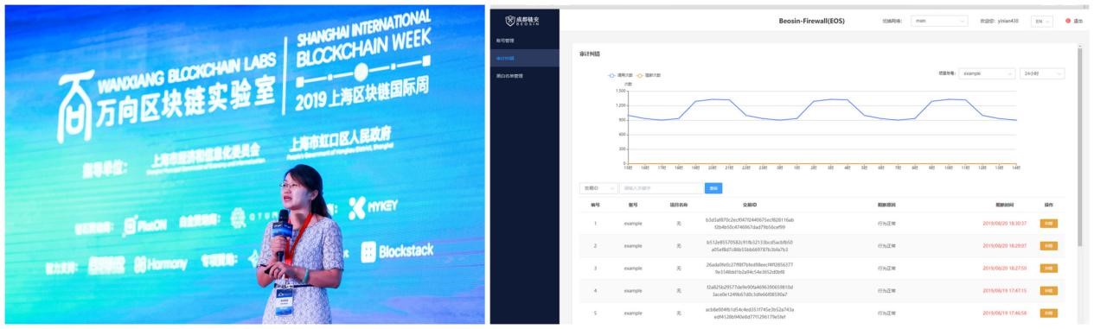The width and height of the screenshot is (1094, 329).
Task: Click the yinian430 username in header
Action: (x=1009, y=20)
